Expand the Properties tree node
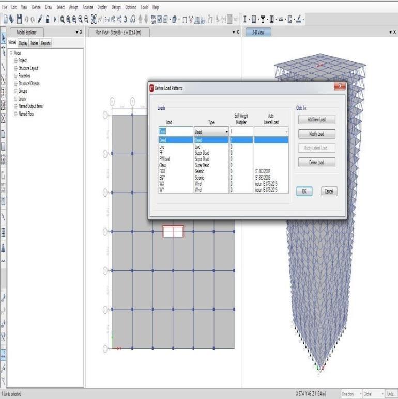Viewport: 398px width, 399px height. tap(16, 76)
